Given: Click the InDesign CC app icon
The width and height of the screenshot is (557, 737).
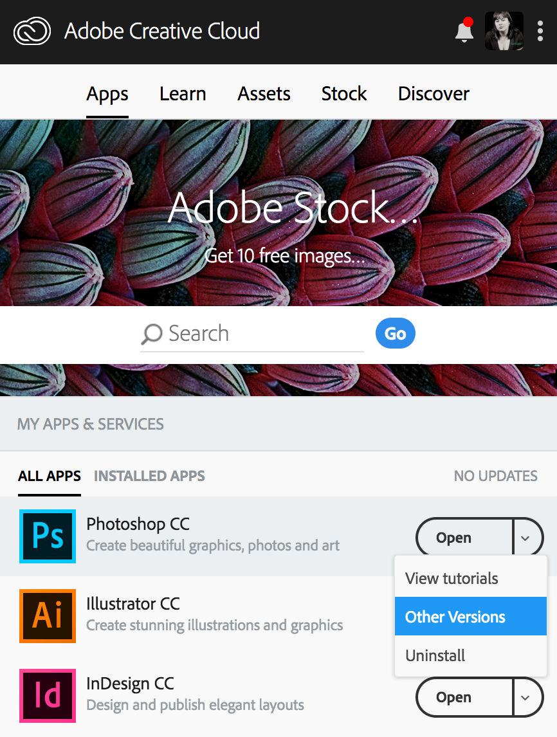Looking at the screenshot, I should pos(48,696).
